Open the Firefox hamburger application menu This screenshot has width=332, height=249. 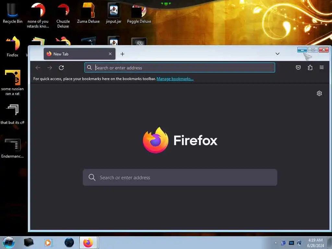322,67
